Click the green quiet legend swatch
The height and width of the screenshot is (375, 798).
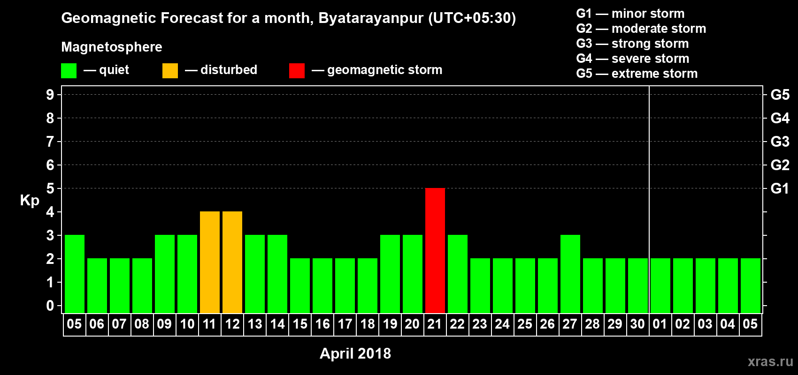[x=69, y=71]
